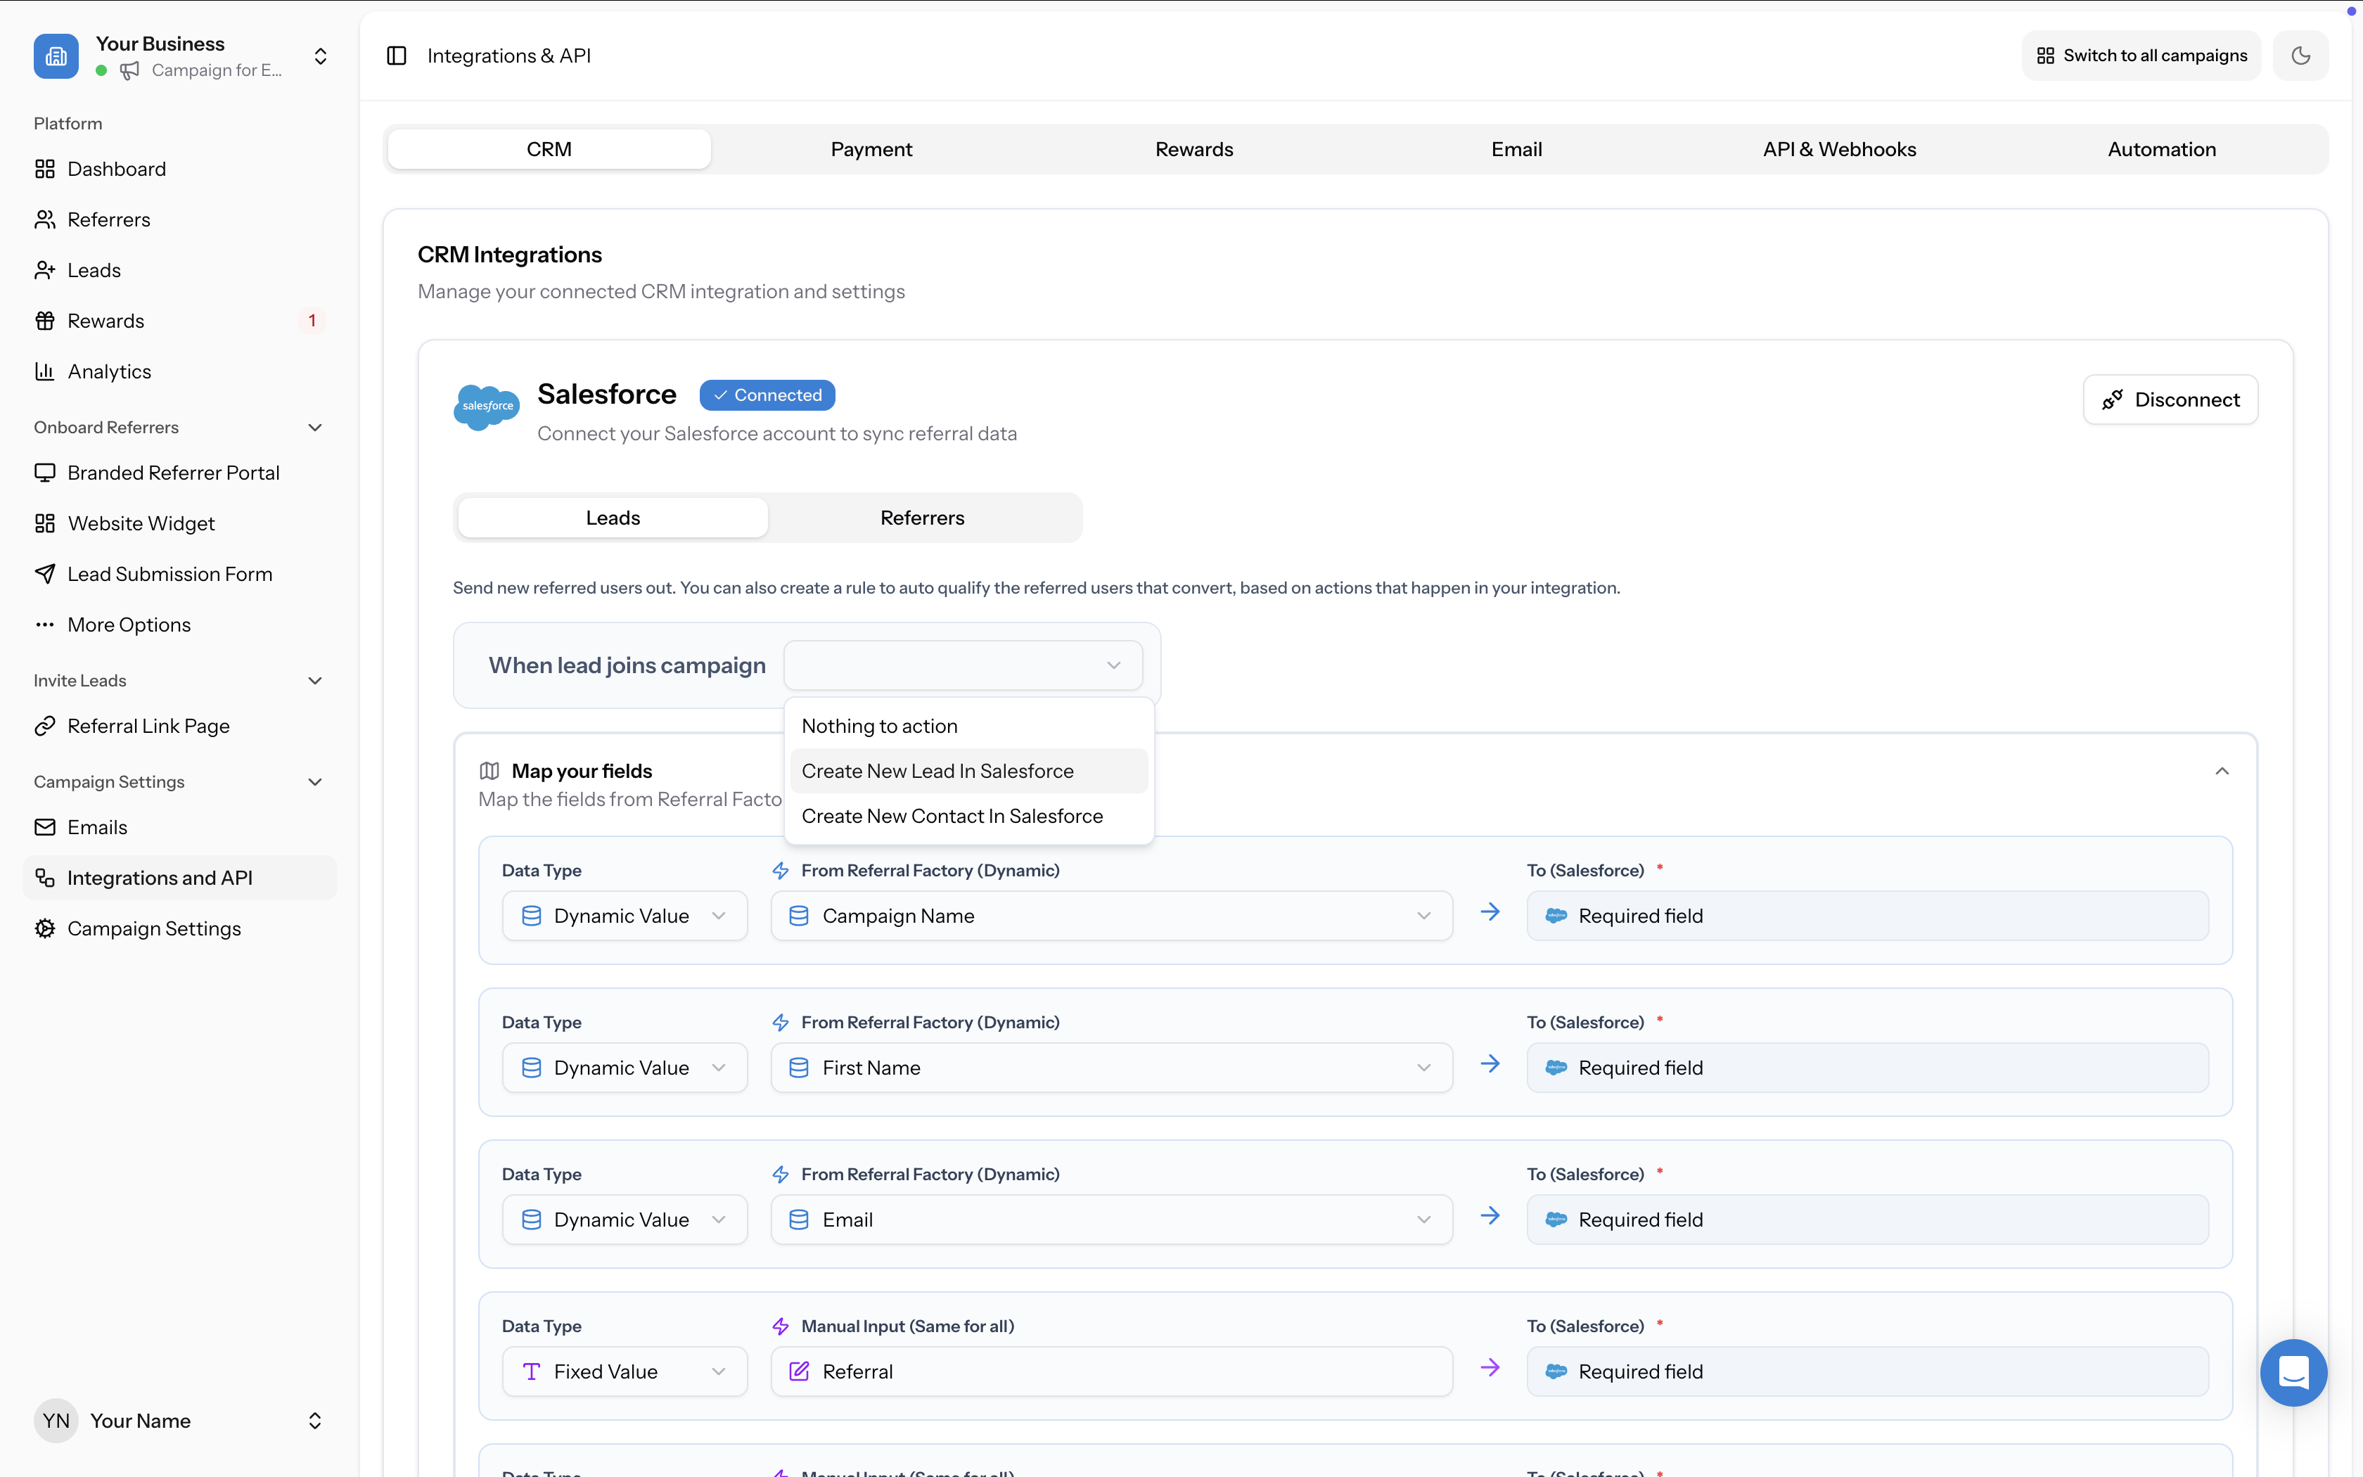Open the Intercom chat bubble

pyautogui.click(x=2293, y=1372)
